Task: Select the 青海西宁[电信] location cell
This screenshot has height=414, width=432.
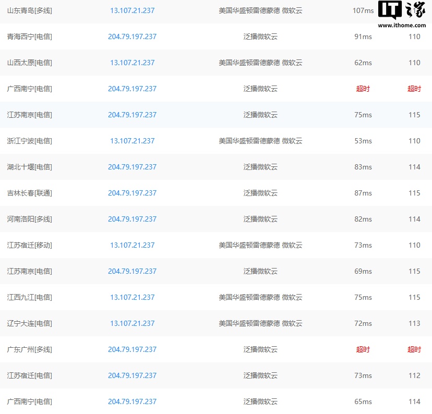Action: tap(30, 36)
